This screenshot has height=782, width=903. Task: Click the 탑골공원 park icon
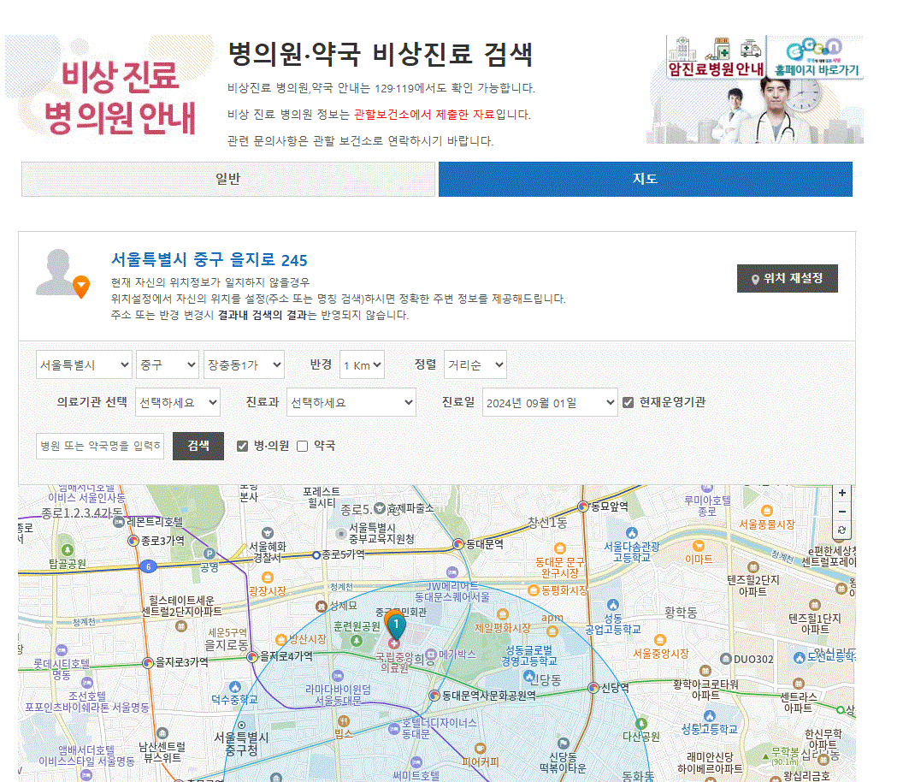tap(68, 550)
